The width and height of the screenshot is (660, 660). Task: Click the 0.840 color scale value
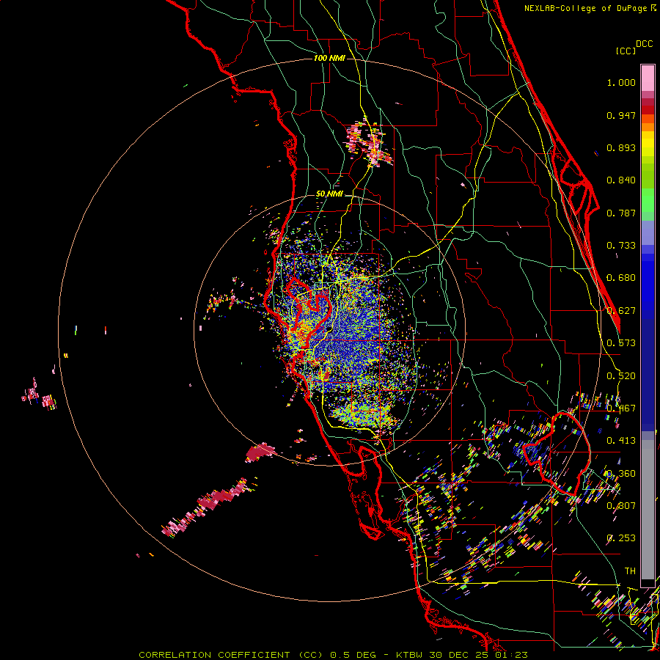pyautogui.click(x=621, y=180)
